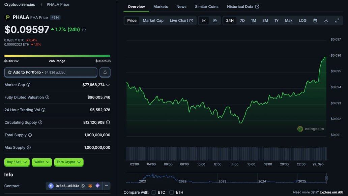
Task: Add token to MetaMask fox icon
Action: click(x=90, y=186)
